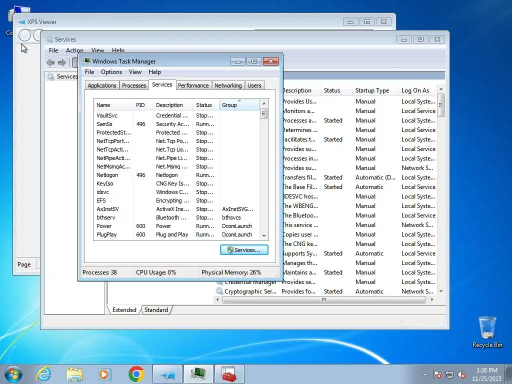Image resolution: width=512 pixels, height=384 pixels.
Task: Open the Users tab
Action: pos(254,85)
